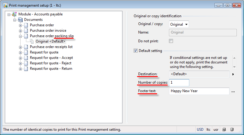Image resolution: width=244 pixels, height=135 pixels.
Task: Expand Request for quote - Reject node
Action: [20, 63]
